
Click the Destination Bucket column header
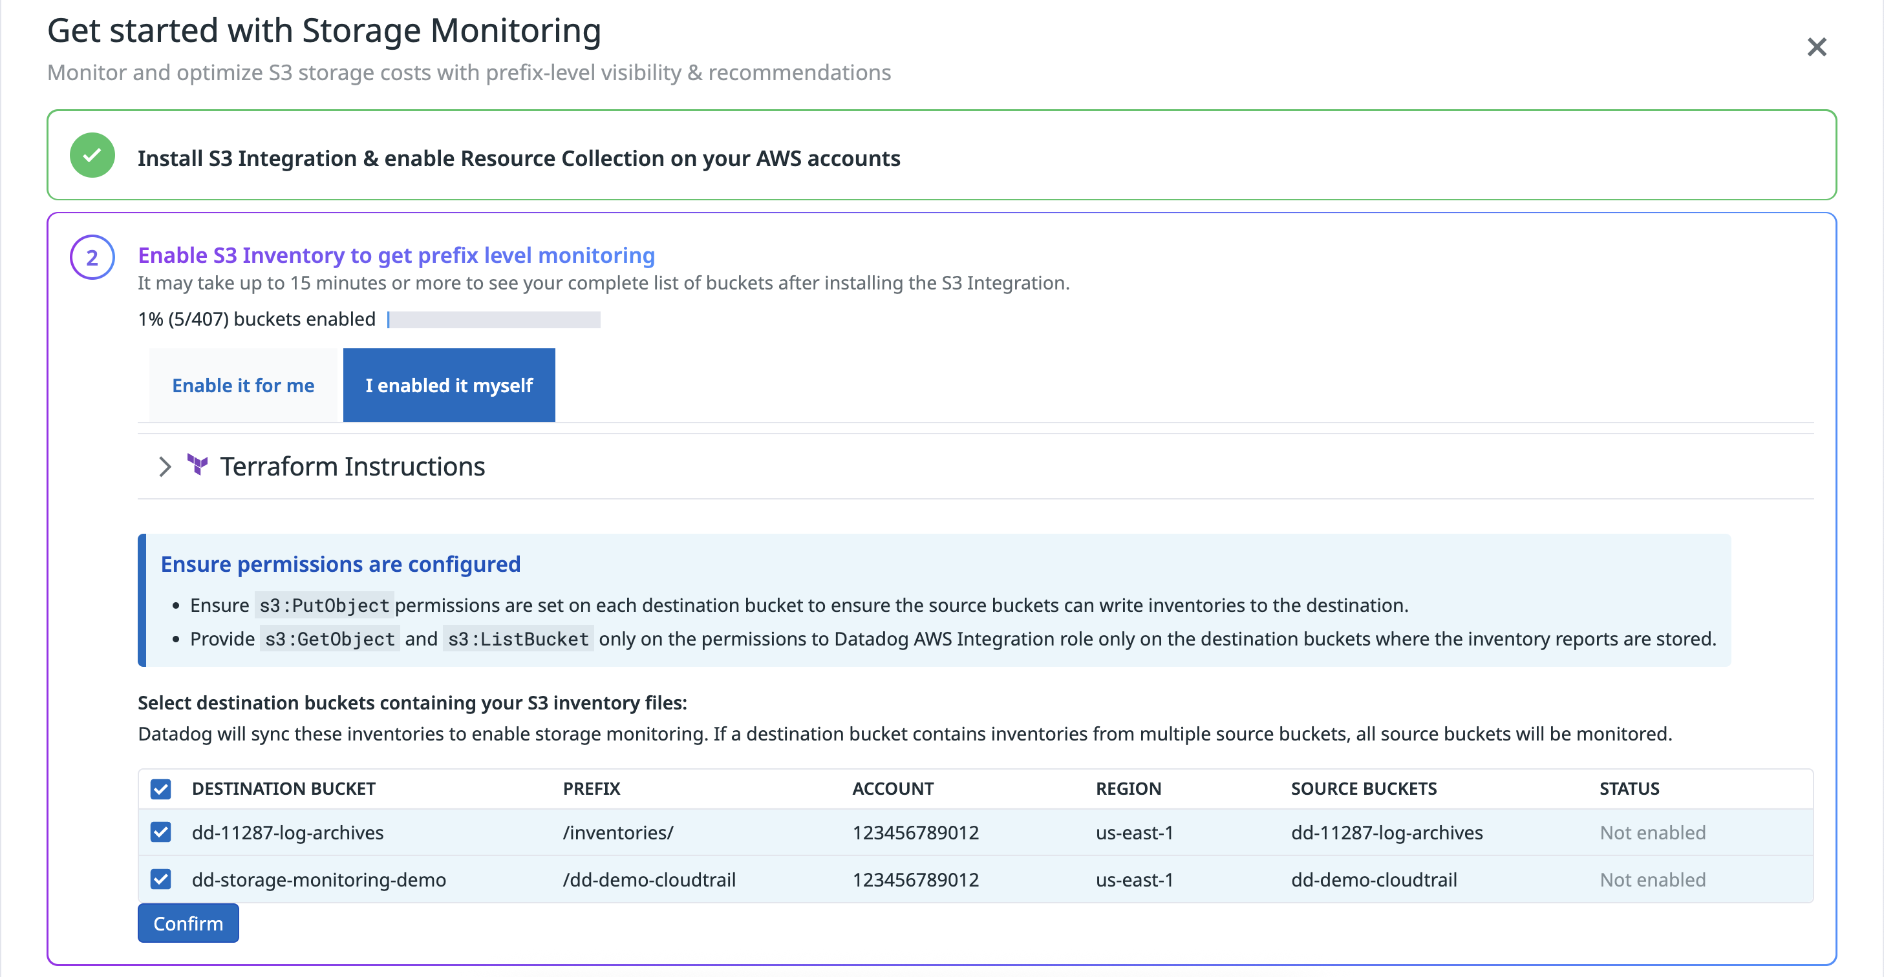point(283,788)
